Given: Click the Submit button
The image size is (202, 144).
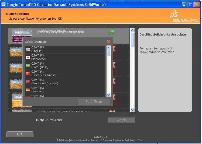Looking at the screenshot, I should coord(121,120).
